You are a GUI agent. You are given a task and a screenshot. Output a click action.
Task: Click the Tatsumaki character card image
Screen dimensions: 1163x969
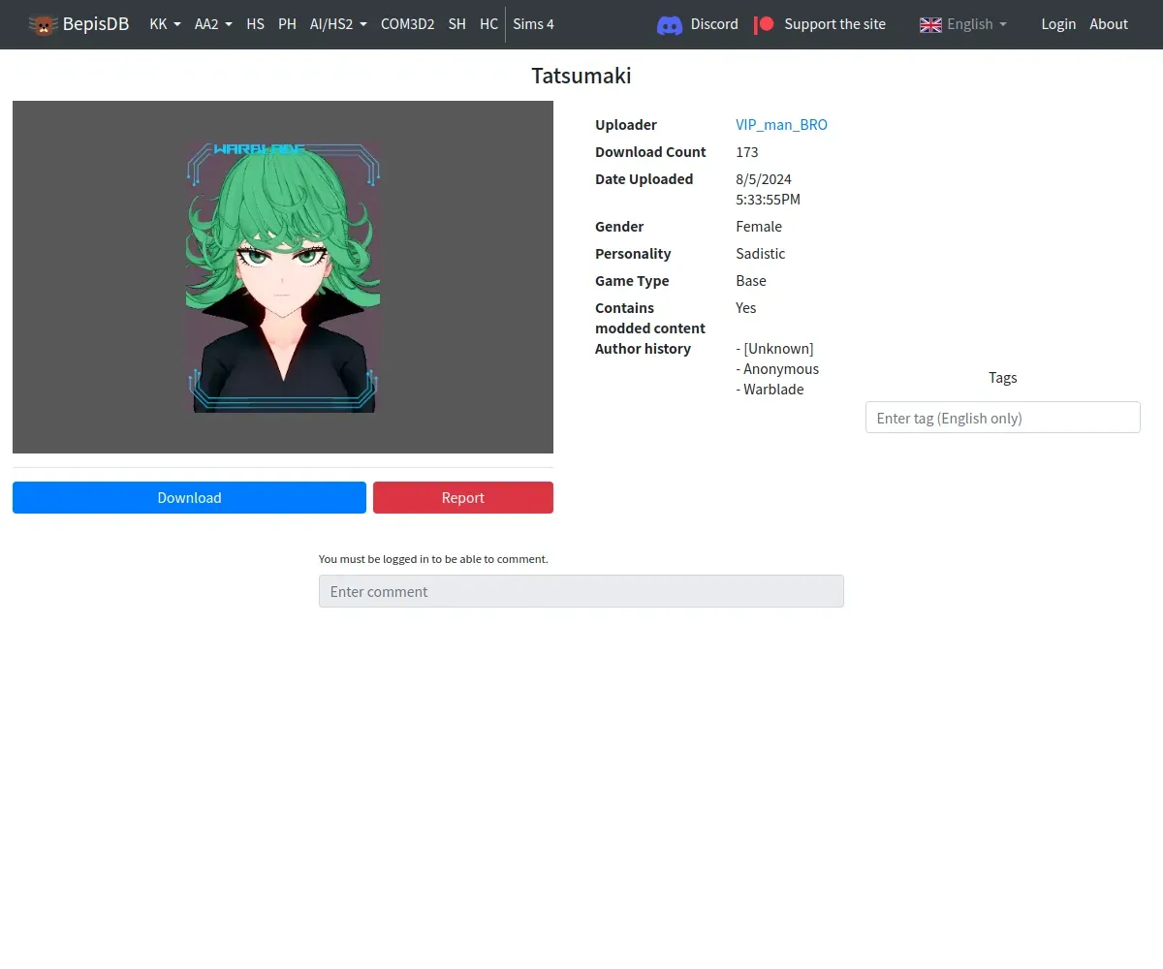(282, 277)
